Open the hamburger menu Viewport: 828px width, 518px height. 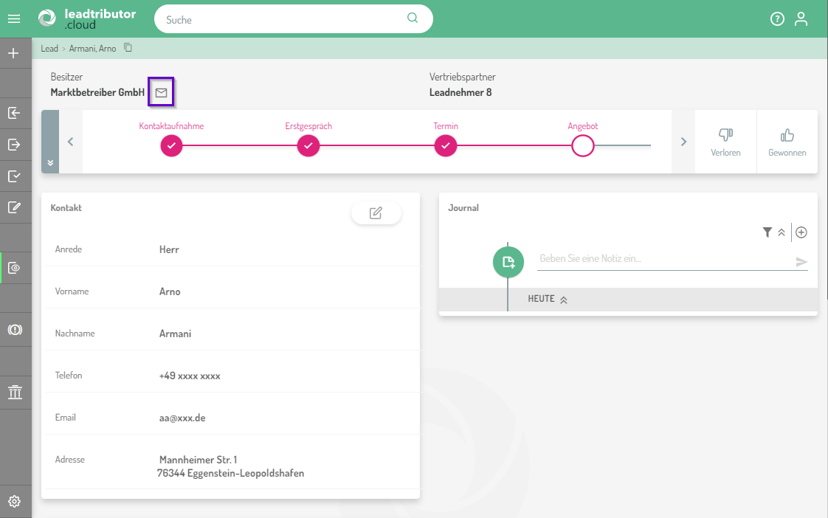tap(14, 19)
